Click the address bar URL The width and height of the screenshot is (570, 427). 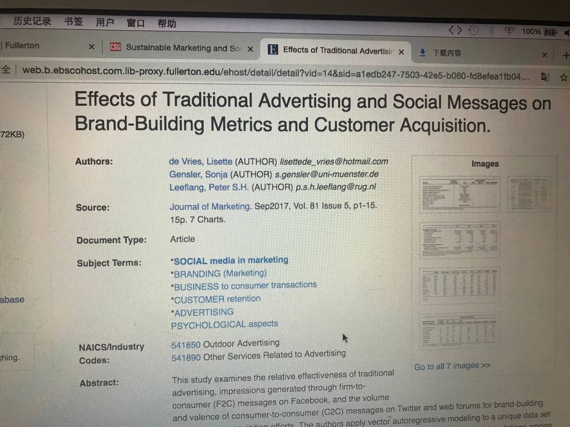(275, 73)
